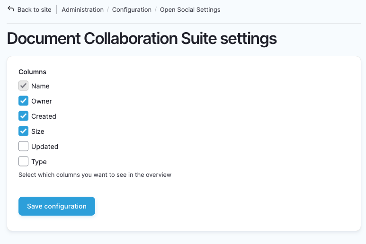Click the Type label text
This screenshot has height=244, width=366.
click(39, 162)
